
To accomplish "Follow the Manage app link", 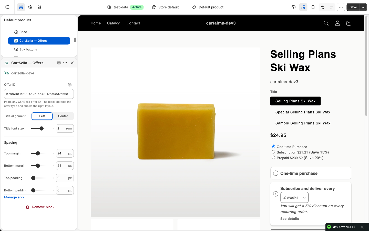I will click(x=14, y=197).
